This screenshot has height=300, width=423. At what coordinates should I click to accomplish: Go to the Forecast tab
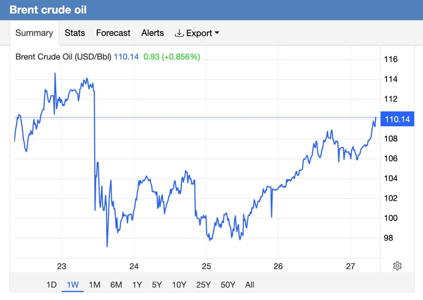point(113,33)
